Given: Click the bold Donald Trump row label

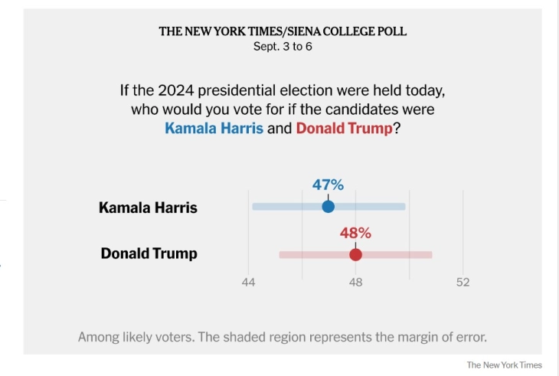Looking at the screenshot, I should [149, 253].
